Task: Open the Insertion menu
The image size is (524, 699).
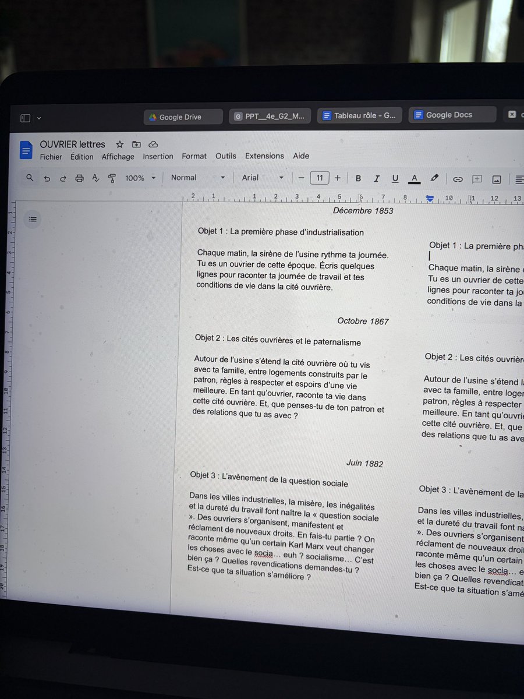Action: [158, 156]
